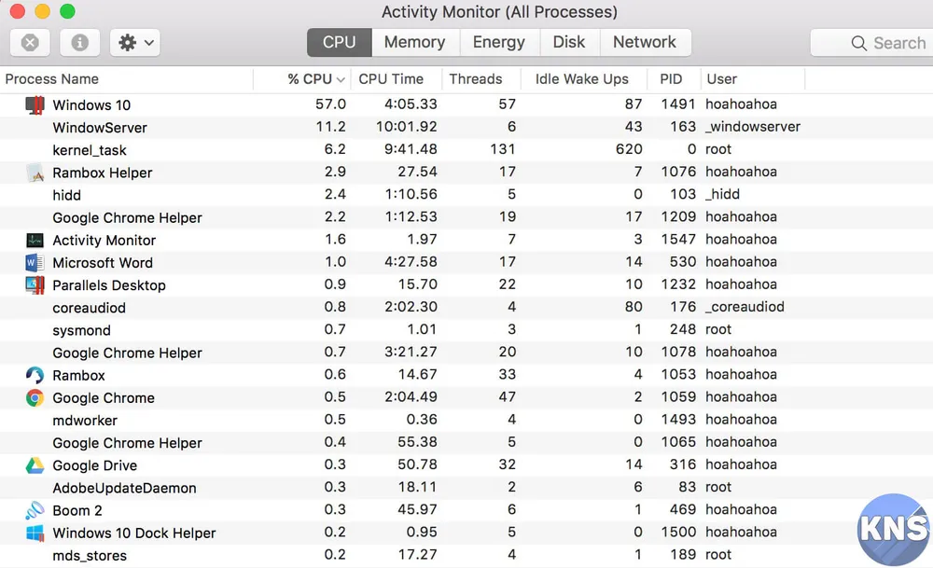The image size is (933, 568).
Task: Toggle % CPU sort order chevron
Action: tap(341, 79)
